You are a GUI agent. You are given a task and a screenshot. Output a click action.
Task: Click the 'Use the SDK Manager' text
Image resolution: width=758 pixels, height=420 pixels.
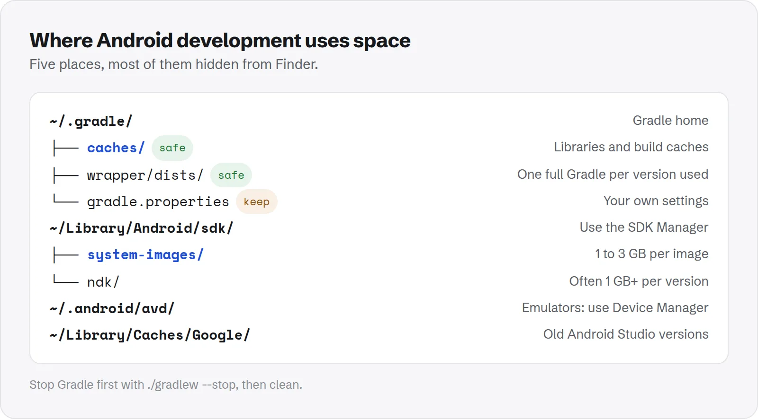[644, 227]
